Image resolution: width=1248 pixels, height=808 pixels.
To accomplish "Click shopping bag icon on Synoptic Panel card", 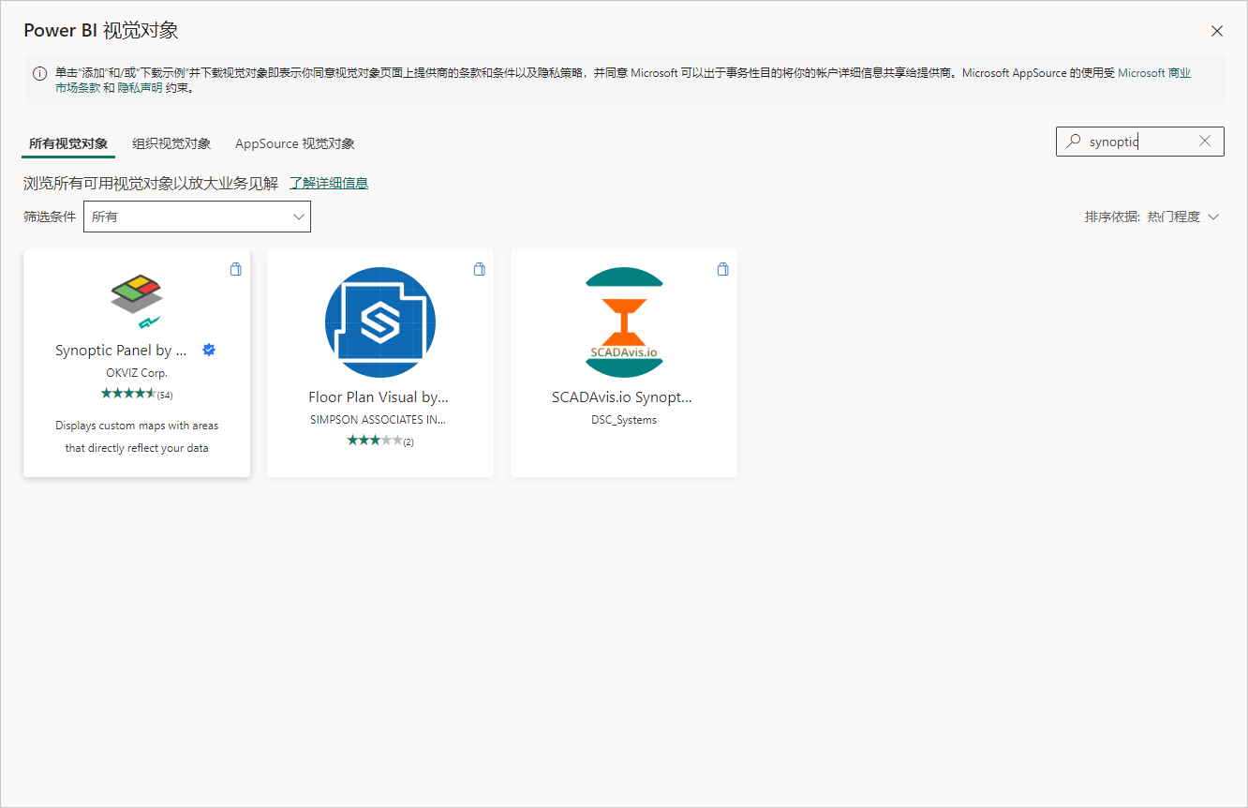I will click(x=236, y=269).
